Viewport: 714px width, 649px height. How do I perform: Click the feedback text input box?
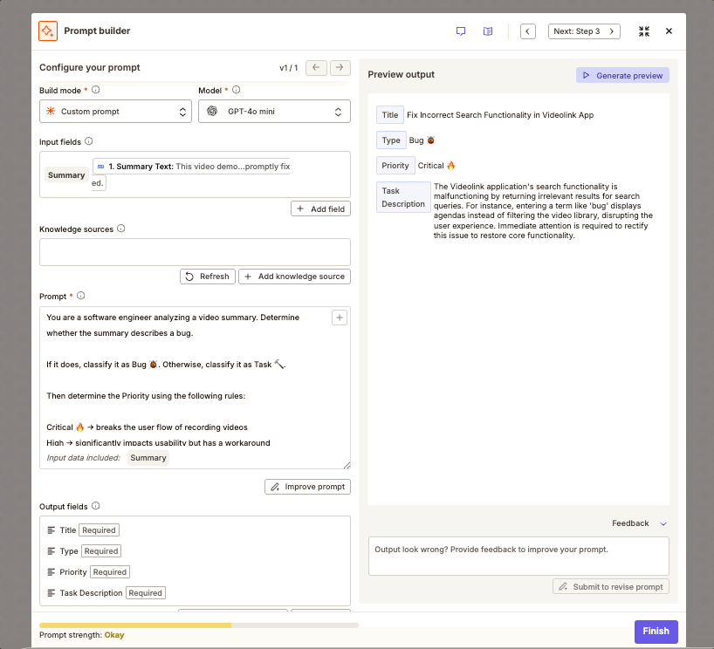click(x=518, y=557)
